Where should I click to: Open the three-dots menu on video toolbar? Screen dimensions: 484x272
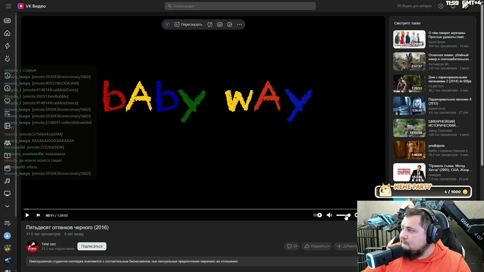(x=239, y=25)
